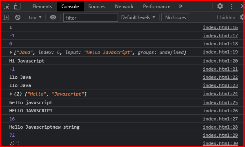The height and width of the screenshot is (147, 245).
Task: Click the "llo Java" output on line 23
Action: [20, 85]
